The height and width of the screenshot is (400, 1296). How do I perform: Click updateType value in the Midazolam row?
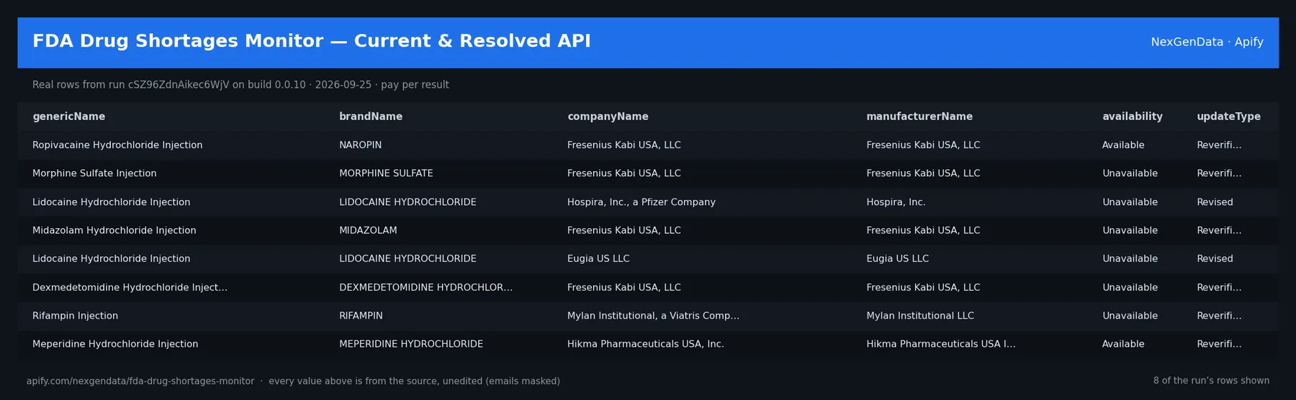point(1219,230)
